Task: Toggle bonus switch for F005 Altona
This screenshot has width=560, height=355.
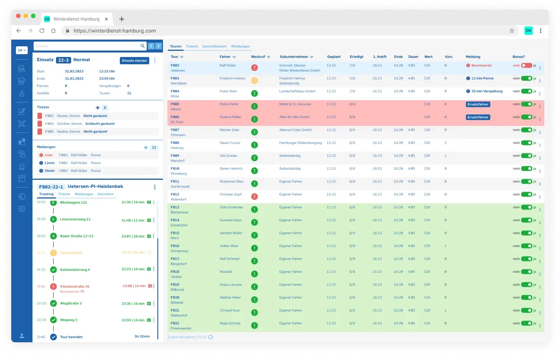Action: click(x=526, y=104)
